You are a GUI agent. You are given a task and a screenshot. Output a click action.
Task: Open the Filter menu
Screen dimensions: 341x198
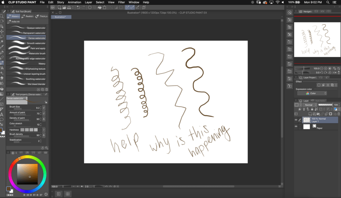tap(121, 2)
